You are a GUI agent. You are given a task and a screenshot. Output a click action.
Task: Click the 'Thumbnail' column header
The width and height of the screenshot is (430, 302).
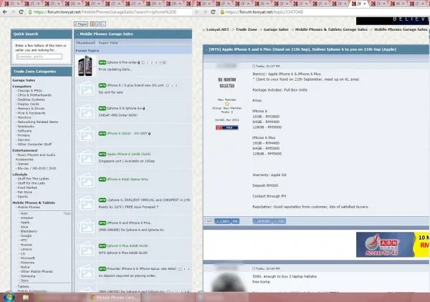coord(85,43)
